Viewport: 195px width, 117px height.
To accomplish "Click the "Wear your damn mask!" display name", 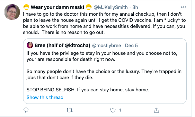I will [x=58, y=7].
